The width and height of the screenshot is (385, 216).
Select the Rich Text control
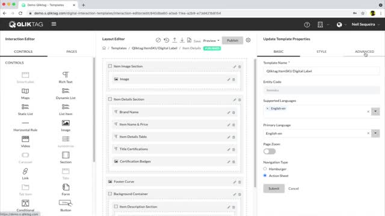tap(66, 77)
